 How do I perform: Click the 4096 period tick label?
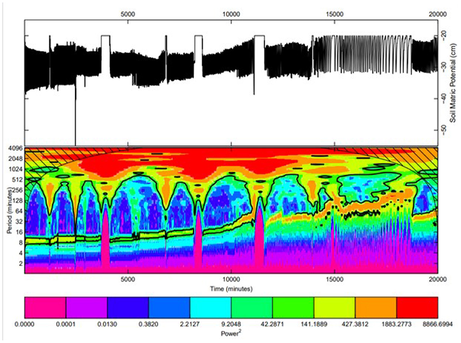click(x=16, y=149)
